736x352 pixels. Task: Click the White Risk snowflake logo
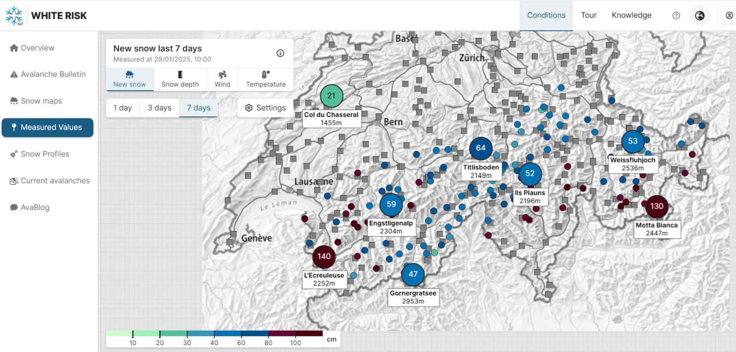pos(14,16)
